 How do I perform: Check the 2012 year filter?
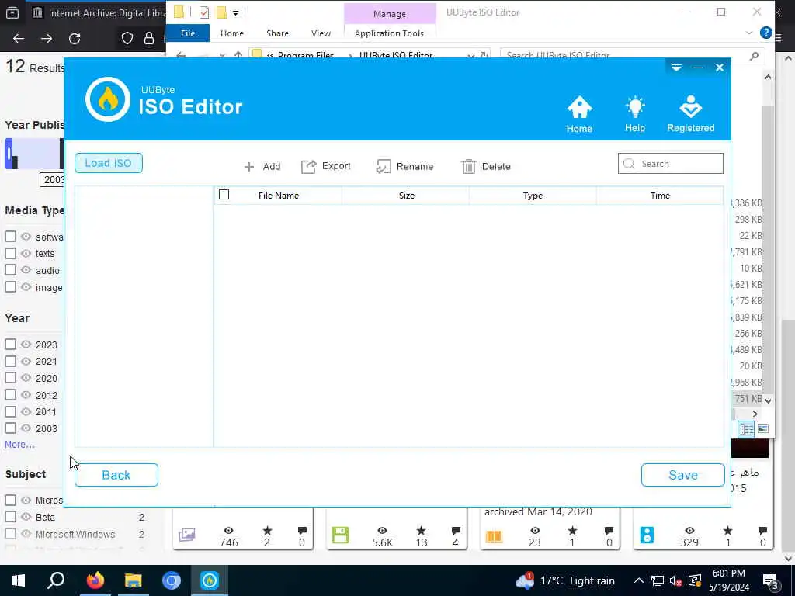11,394
